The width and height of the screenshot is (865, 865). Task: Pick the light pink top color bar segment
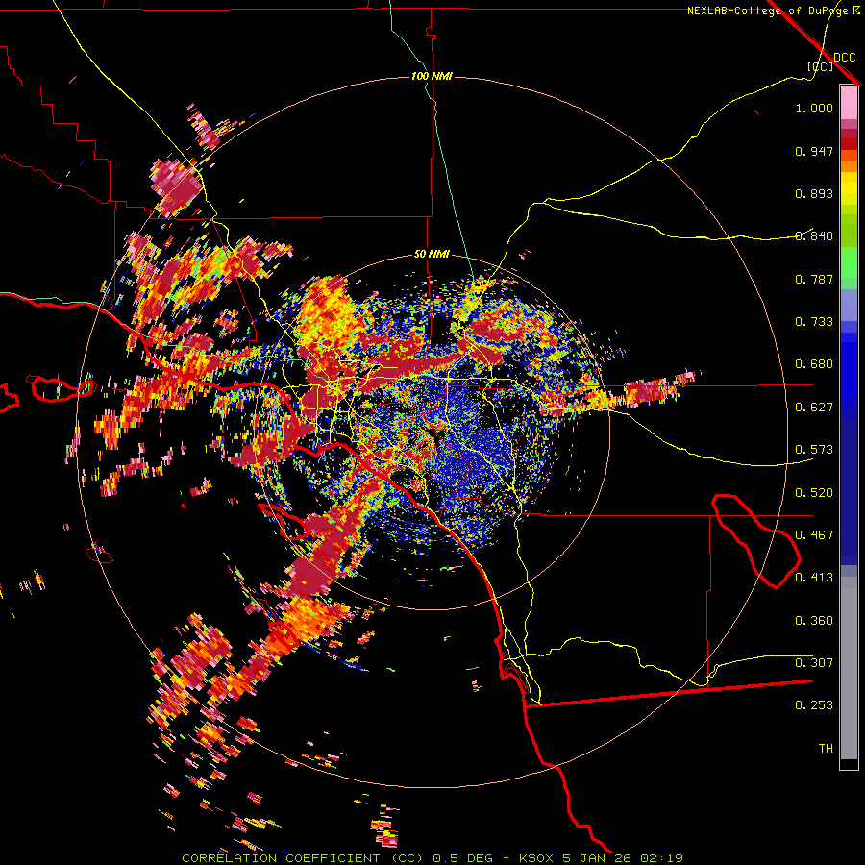(x=849, y=103)
